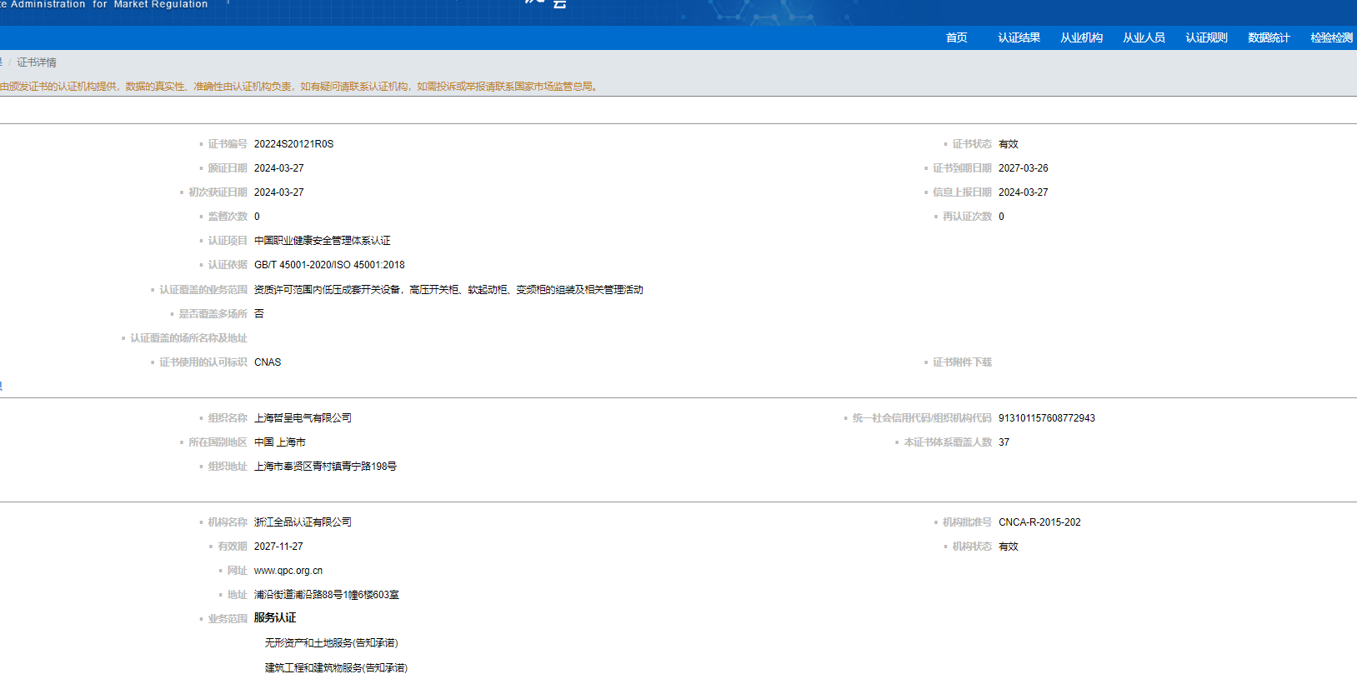Viewport: 1357px width, 674px height.
Task: Open the 首页 home navigation item
Action: 956,37
